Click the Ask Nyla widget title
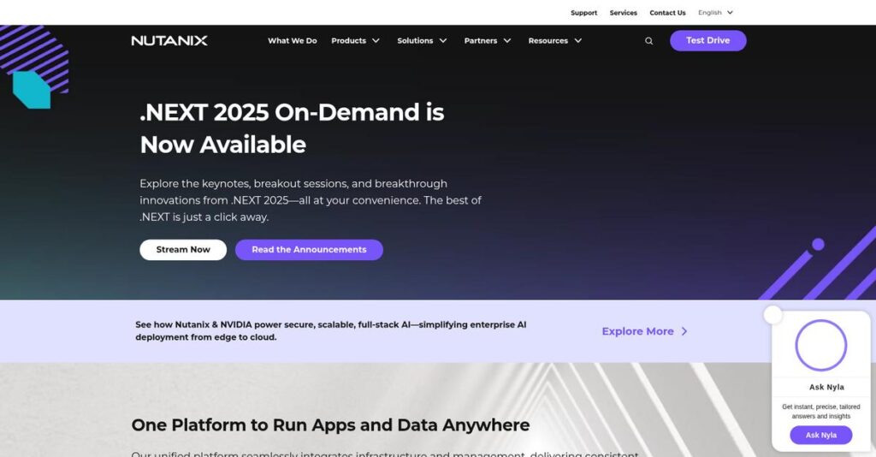The height and width of the screenshot is (457, 876). [x=826, y=387]
